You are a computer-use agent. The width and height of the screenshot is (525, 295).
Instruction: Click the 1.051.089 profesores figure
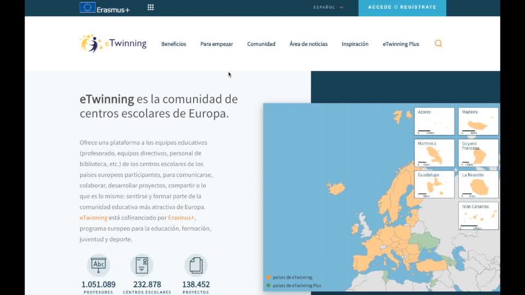click(x=98, y=285)
